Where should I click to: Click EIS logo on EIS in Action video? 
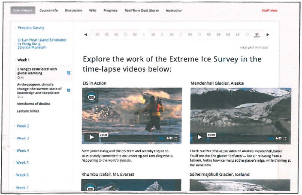pyautogui.click(x=91, y=97)
